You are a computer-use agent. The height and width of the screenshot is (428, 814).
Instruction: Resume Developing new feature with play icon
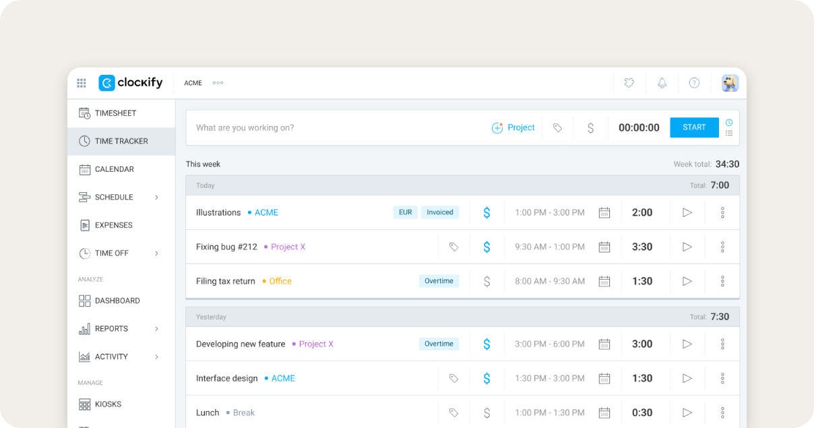point(687,344)
